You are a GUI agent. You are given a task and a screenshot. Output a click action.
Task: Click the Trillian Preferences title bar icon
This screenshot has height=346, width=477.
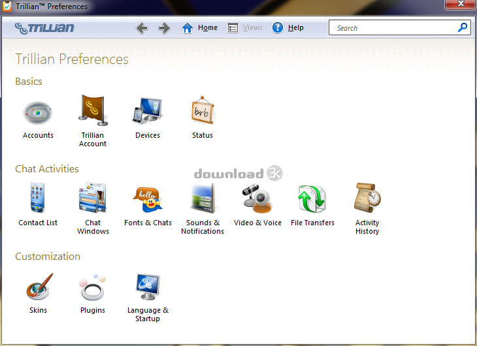coord(7,6)
